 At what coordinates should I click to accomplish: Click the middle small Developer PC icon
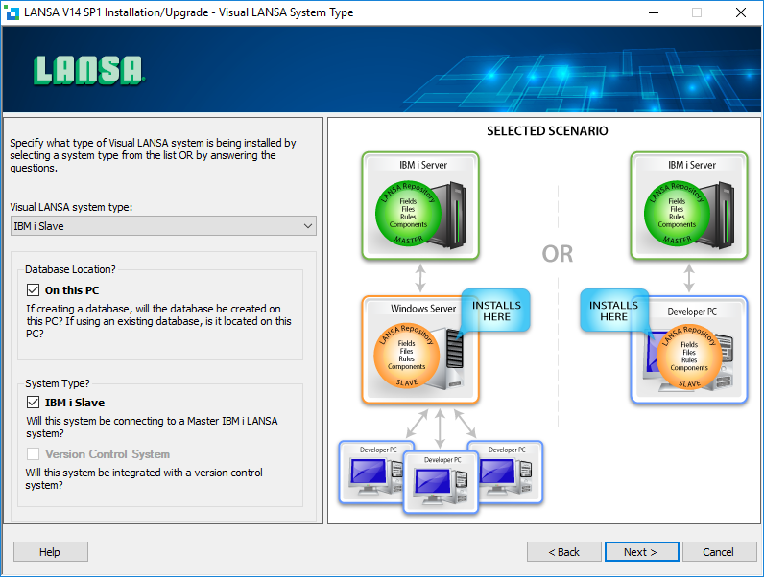point(441,482)
